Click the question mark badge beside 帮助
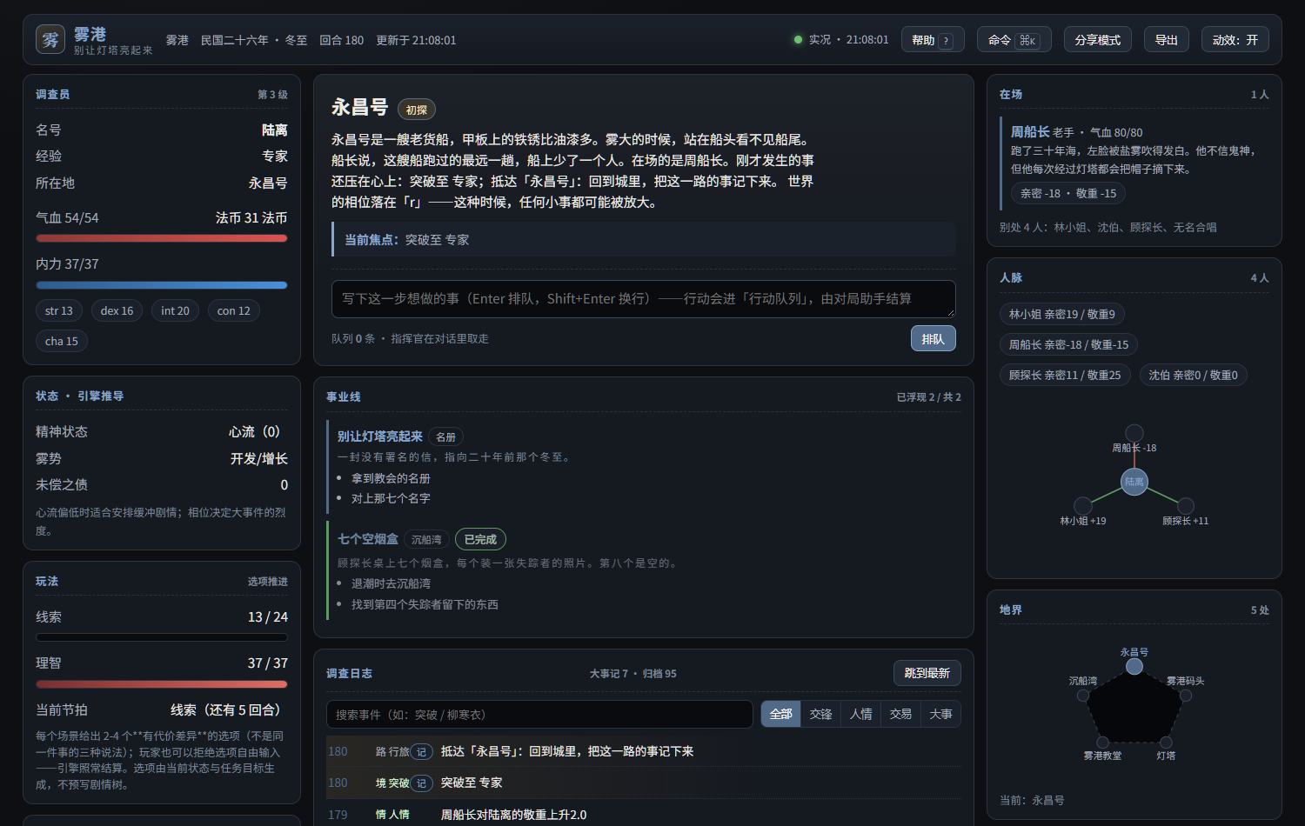This screenshot has height=826, width=1305. [946, 40]
